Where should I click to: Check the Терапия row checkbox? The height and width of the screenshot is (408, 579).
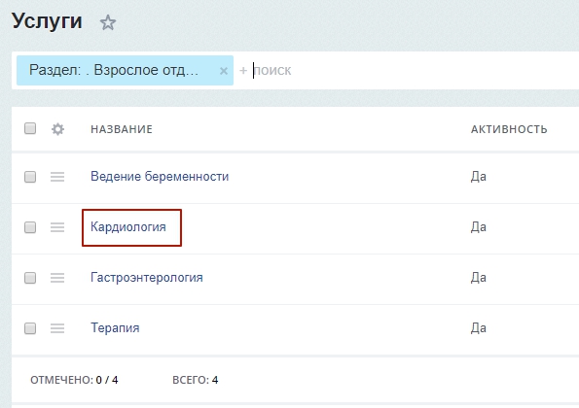30,328
